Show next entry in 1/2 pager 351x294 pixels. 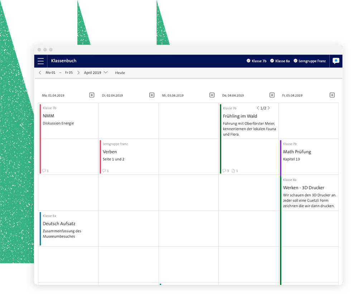[x=269, y=108]
